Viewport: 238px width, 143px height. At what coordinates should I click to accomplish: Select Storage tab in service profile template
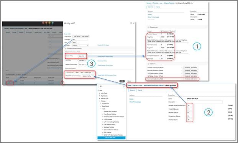[14, 32]
